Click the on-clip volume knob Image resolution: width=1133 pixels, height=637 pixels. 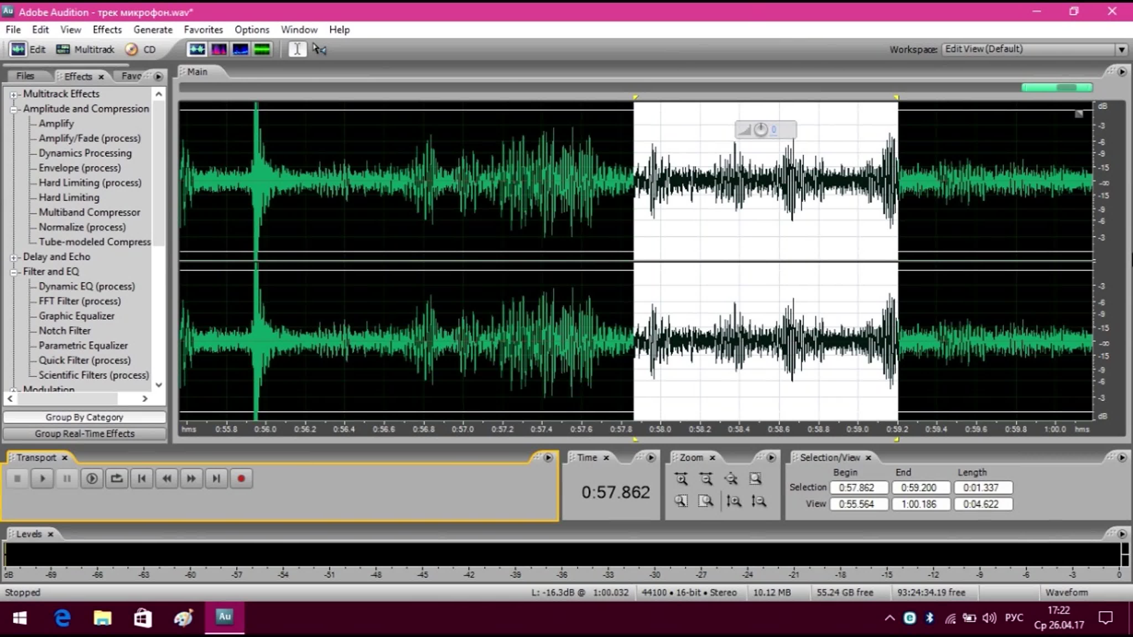760,129
